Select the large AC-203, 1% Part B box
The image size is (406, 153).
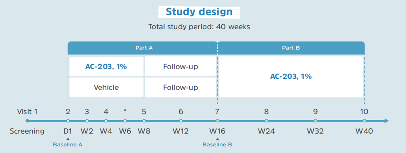(291, 76)
